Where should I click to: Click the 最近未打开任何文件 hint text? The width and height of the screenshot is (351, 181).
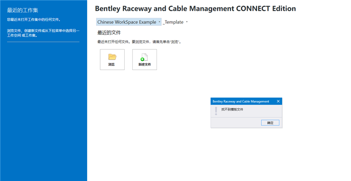(139, 42)
